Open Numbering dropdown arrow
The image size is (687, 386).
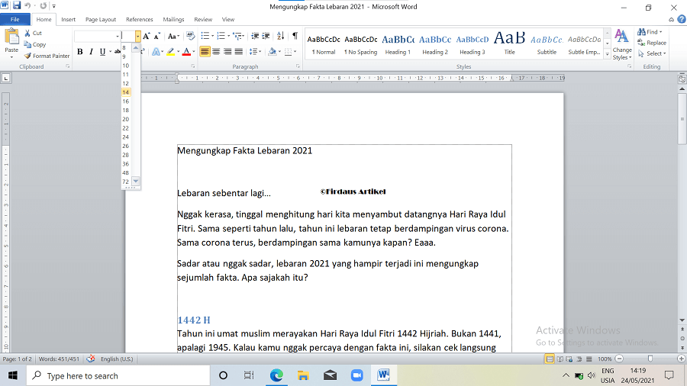click(229, 36)
